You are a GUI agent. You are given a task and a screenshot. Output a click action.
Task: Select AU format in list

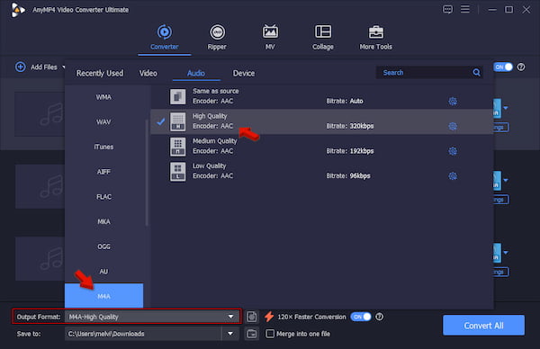[103, 272]
